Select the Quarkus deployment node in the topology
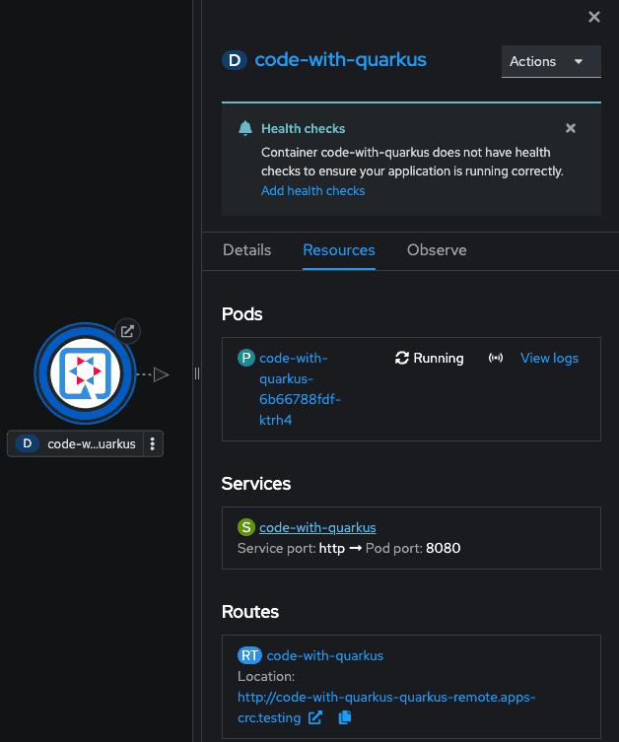This screenshot has width=619, height=742. tap(85, 373)
